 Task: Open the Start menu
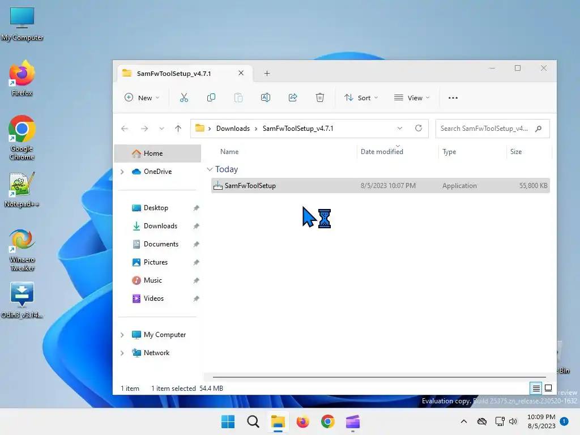point(228,421)
